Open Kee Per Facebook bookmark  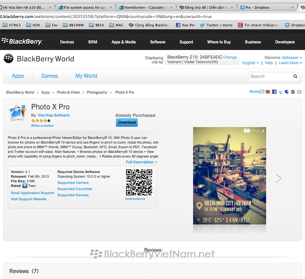[185, 25]
